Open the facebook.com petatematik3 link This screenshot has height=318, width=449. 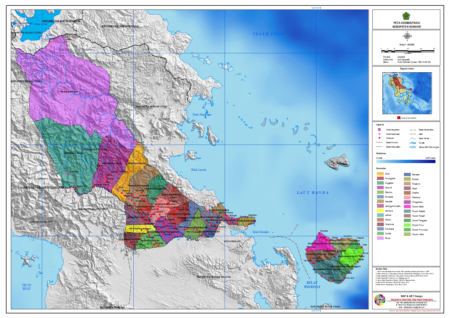pyautogui.click(x=412, y=305)
